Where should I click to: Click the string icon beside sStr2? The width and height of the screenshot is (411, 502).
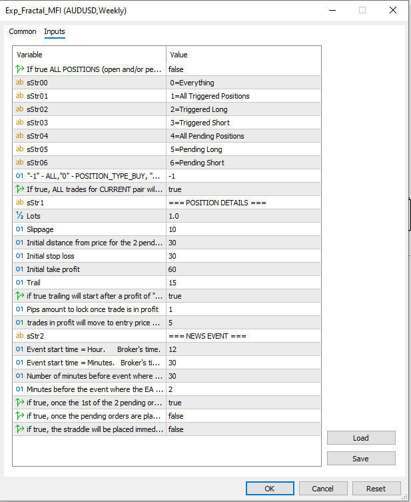pos(19,336)
